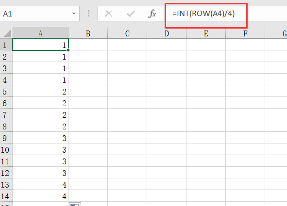This screenshot has width=287, height=206.
Task: Select column B header
Action: [x=88, y=33]
